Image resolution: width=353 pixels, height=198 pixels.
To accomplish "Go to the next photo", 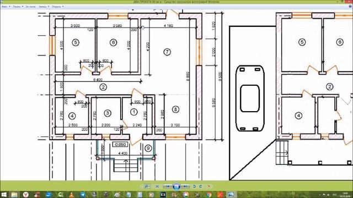I will tap(185, 186).
